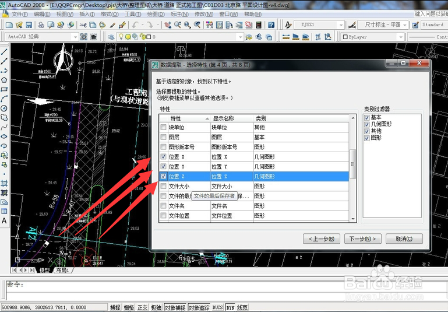
Task: Select the Rectangle tool
Action: 4,89
